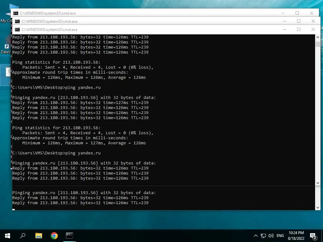
Task: Maximize the middle cmd.exe window
Action: tap(299, 21)
